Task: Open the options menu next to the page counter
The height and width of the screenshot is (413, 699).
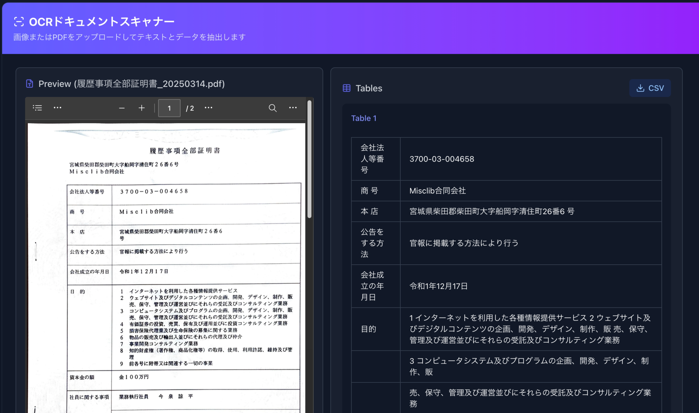Action: 209,108
